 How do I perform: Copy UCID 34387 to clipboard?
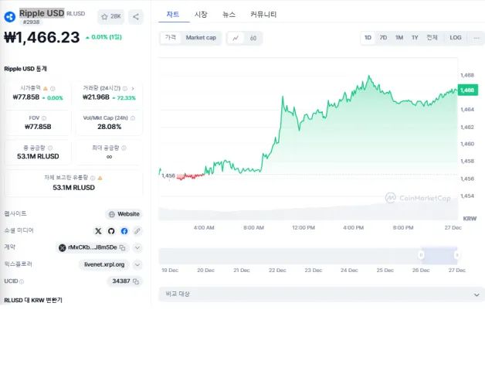click(x=136, y=281)
